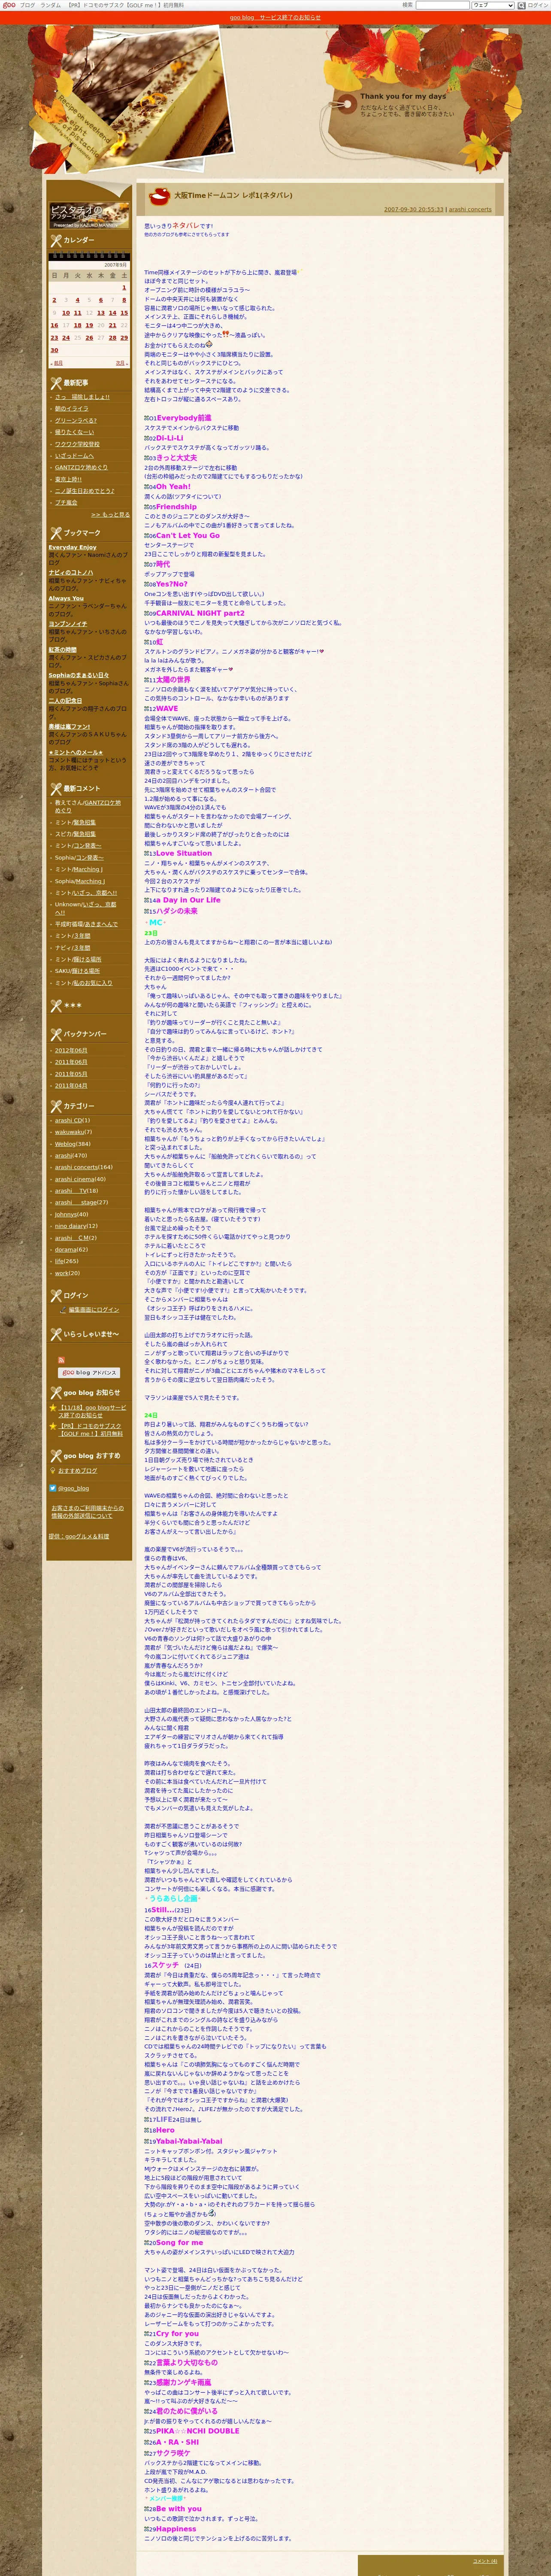Click コメント link at bottom of post

pyautogui.click(x=485, y=2560)
